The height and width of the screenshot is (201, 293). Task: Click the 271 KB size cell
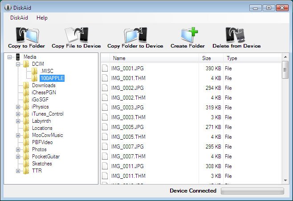(x=213, y=127)
